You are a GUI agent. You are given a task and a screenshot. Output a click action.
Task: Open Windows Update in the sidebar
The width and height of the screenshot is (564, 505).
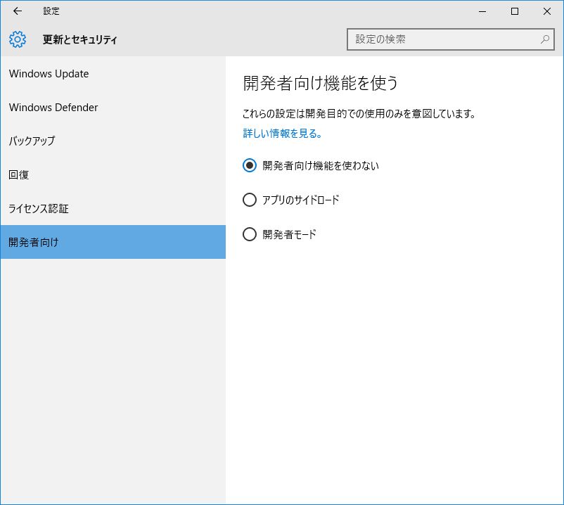[x=49, y=74]
